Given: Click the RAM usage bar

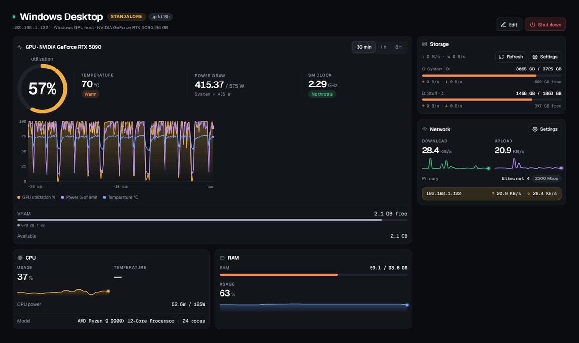Looking at the screenshot, I should point(313,274).
